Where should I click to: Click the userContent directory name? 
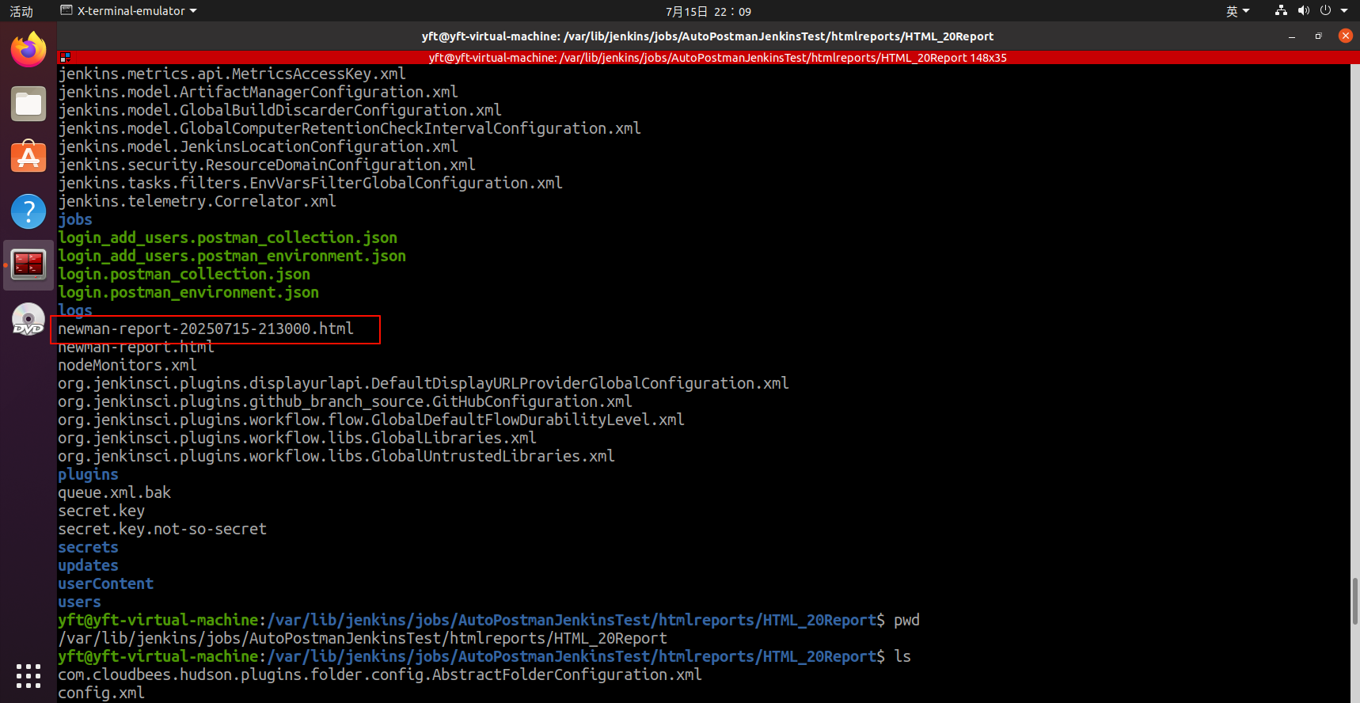[x=106, y=583]
